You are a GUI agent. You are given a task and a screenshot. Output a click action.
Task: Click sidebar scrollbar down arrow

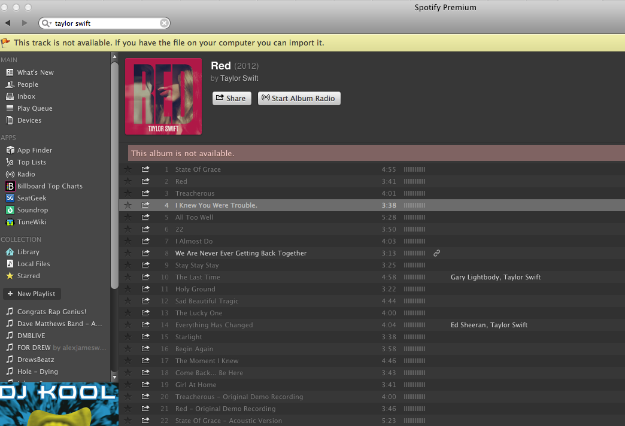114,376
